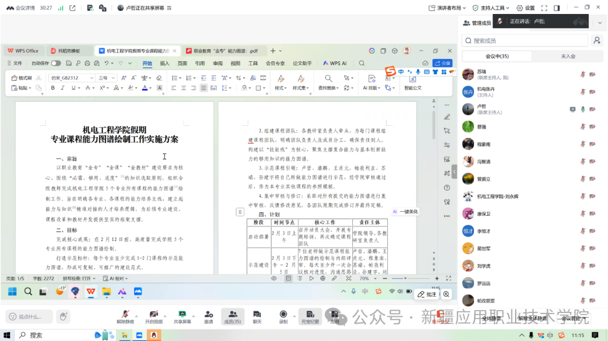Open the WPS AI tab
The image size is (608, 341).
pyautogui.click(x=335, y=63)
